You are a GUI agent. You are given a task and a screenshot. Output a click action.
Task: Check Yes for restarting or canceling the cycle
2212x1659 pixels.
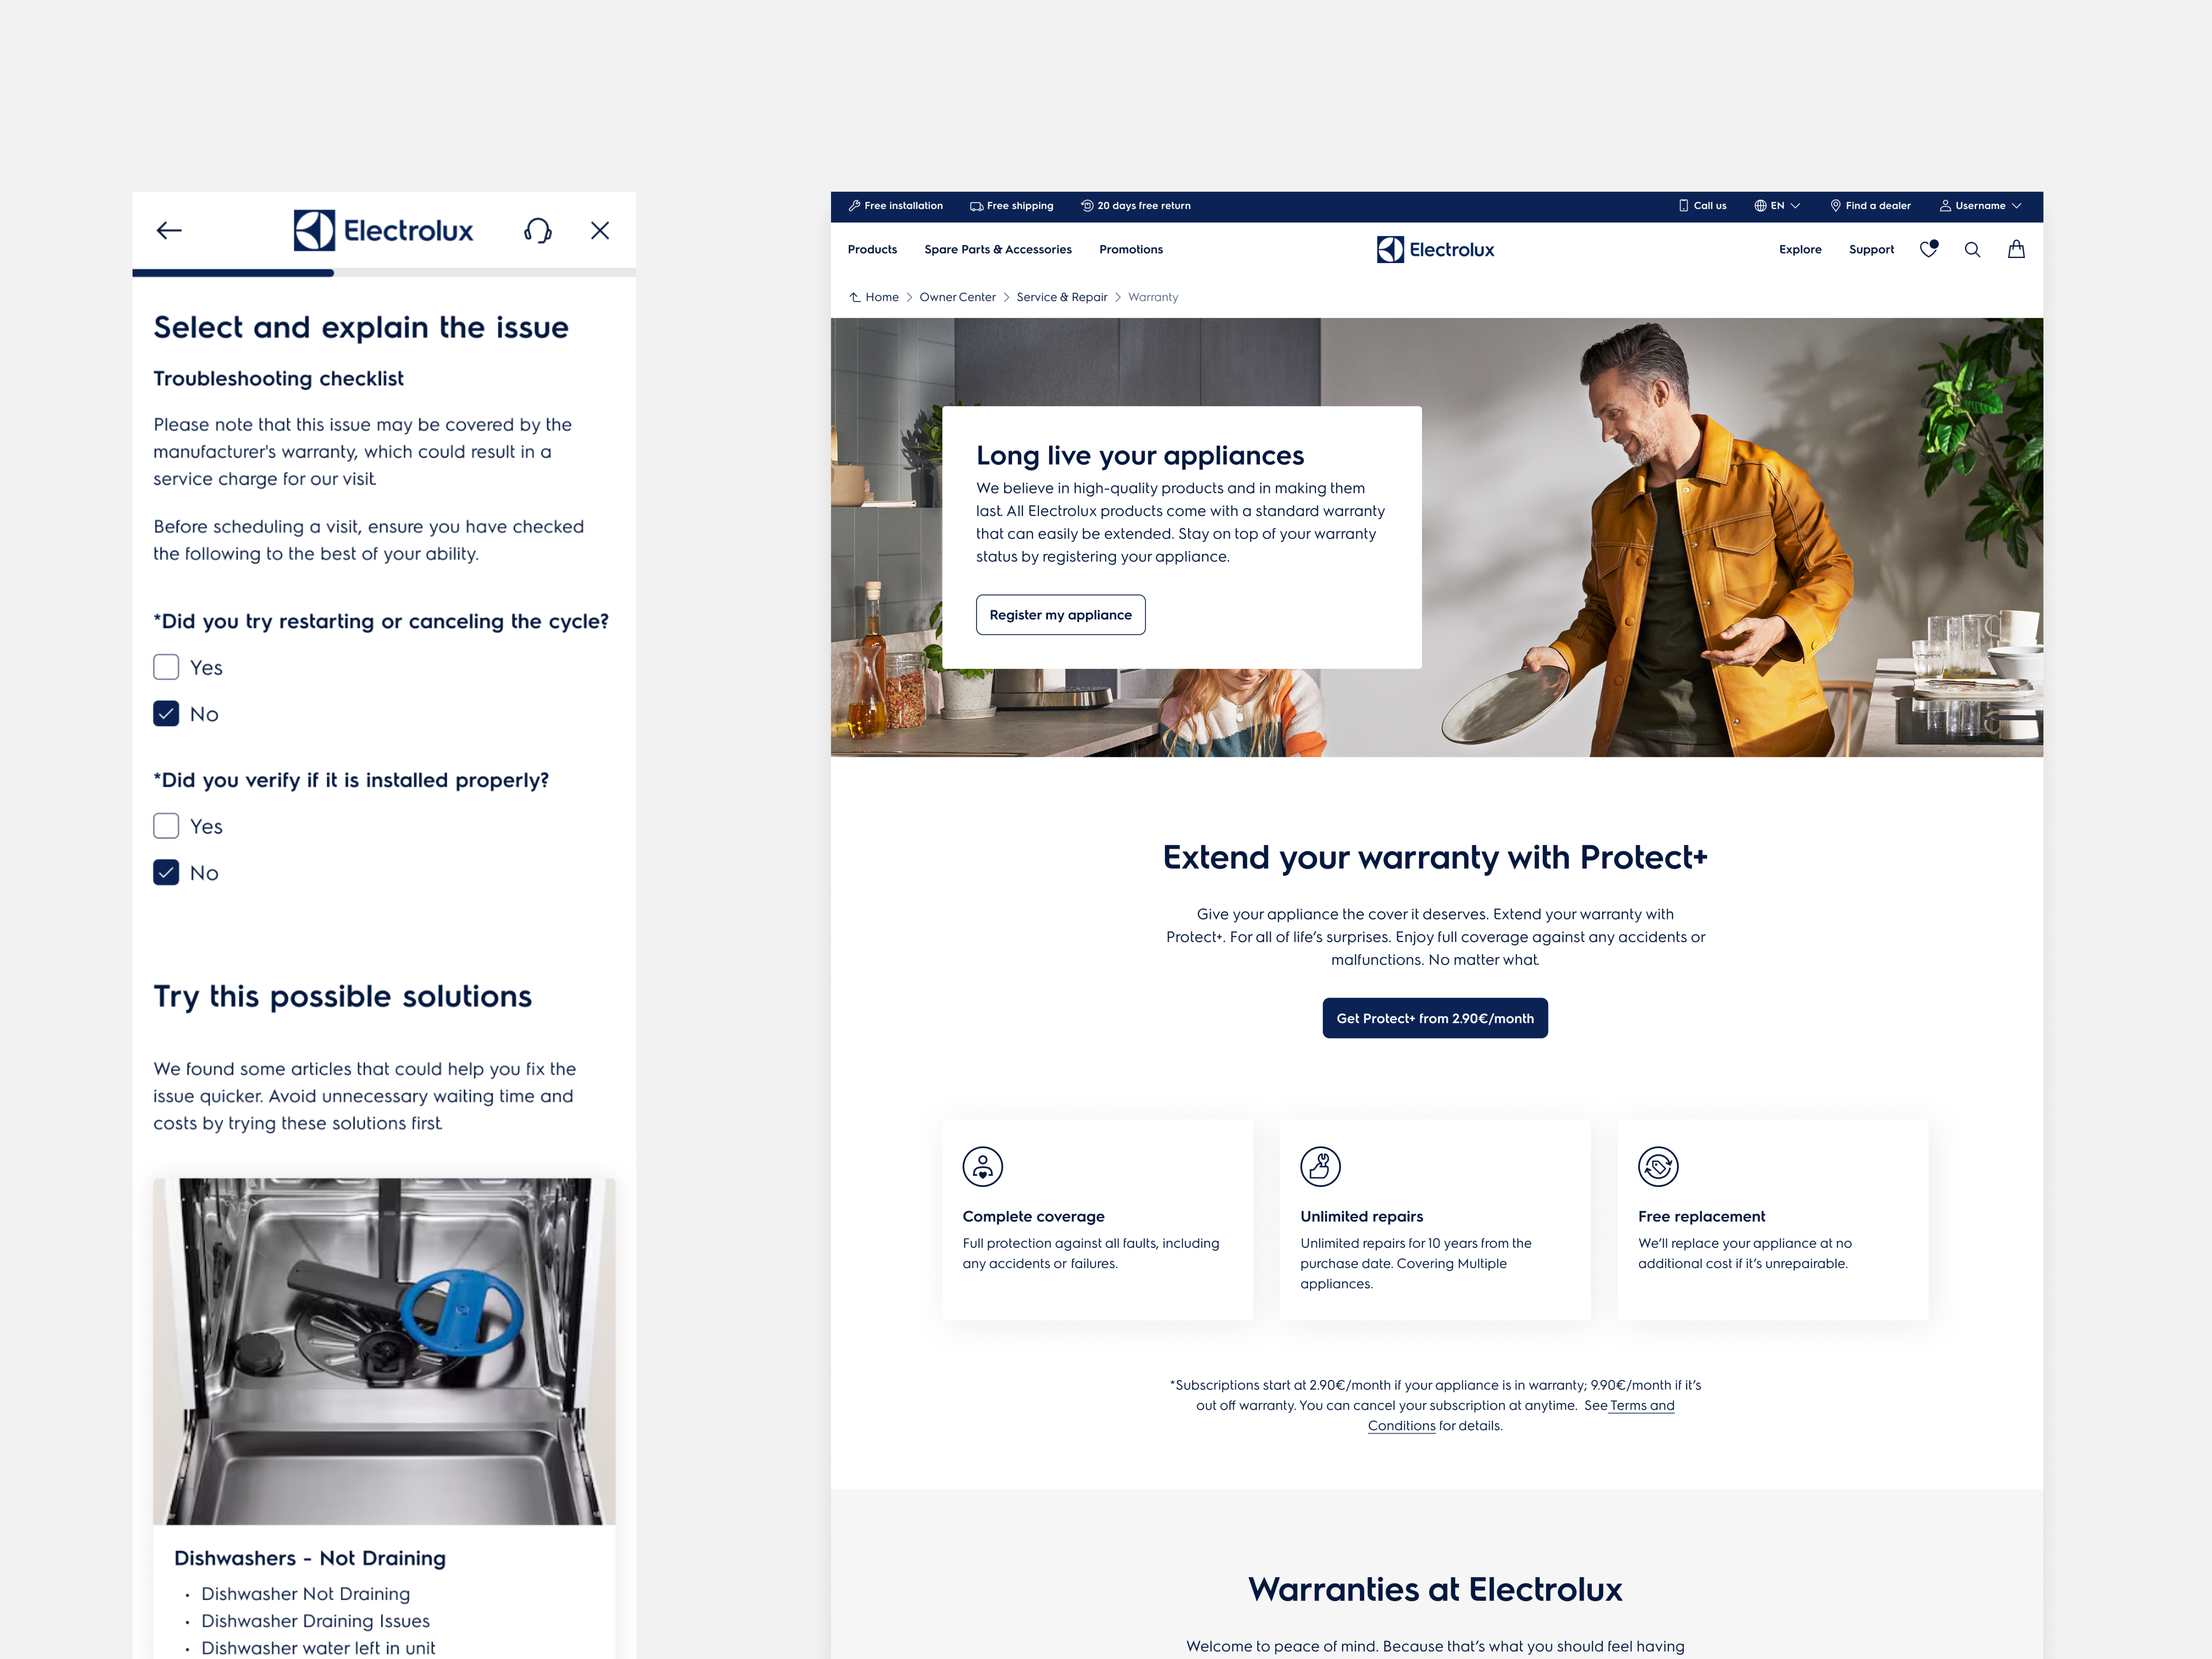tap(166, 667)
